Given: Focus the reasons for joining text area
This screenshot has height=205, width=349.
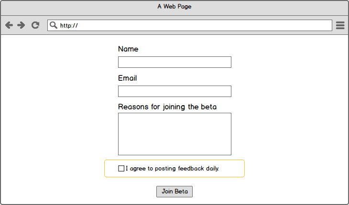Looking at the screenshot, I should (174, 134).
